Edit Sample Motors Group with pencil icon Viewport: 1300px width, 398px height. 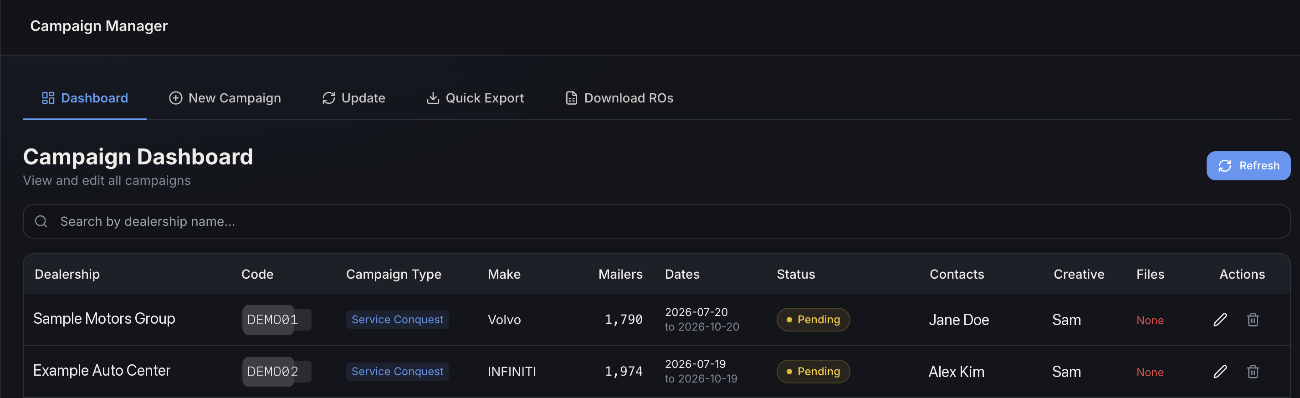1220,320
